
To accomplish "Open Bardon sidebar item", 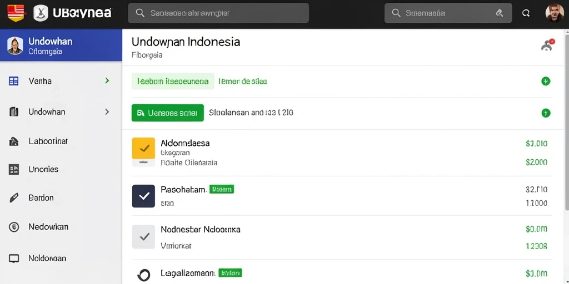I will (x=61, y=198).
